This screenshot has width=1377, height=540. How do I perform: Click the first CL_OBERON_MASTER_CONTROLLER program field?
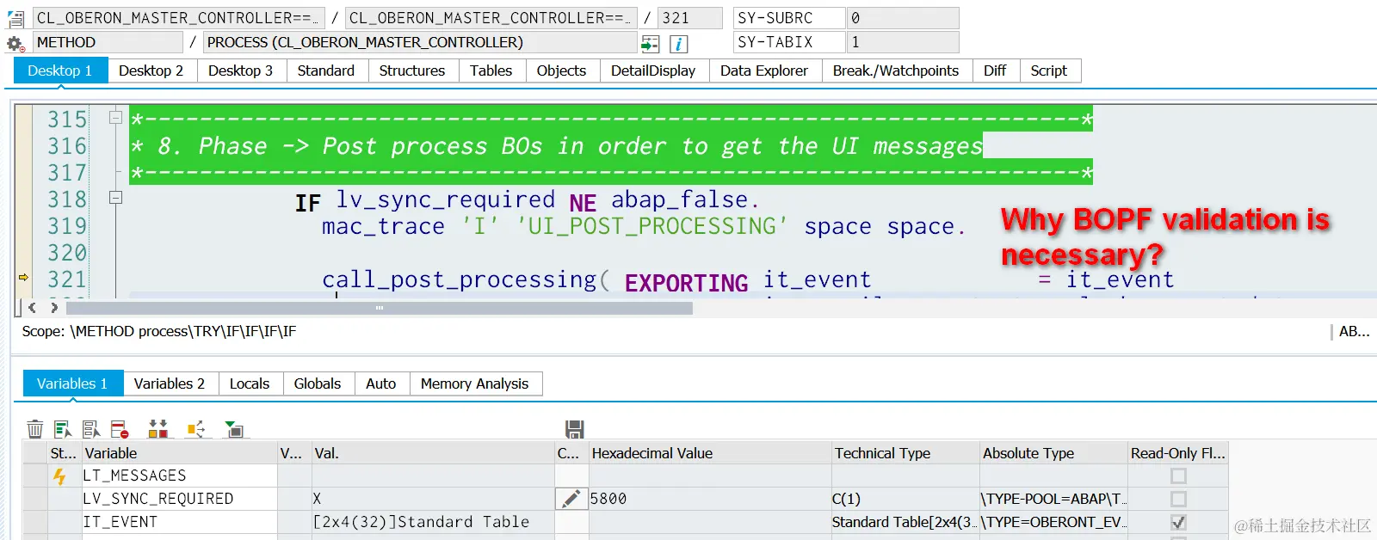click(x=179, y=18)
